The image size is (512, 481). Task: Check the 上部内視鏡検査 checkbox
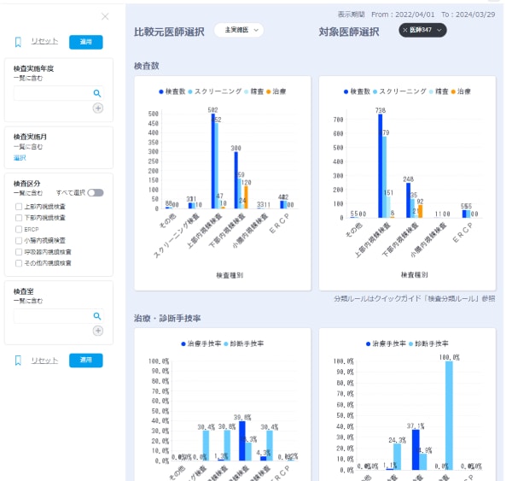tap(19, 207)
